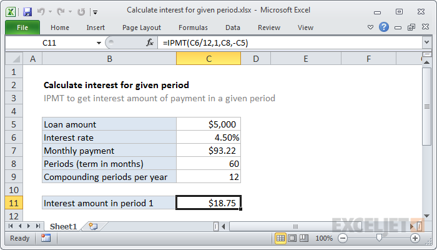Click the 100% zoom level button
The height and width of the screenshot is (250, 437).
tap(323, 238)
